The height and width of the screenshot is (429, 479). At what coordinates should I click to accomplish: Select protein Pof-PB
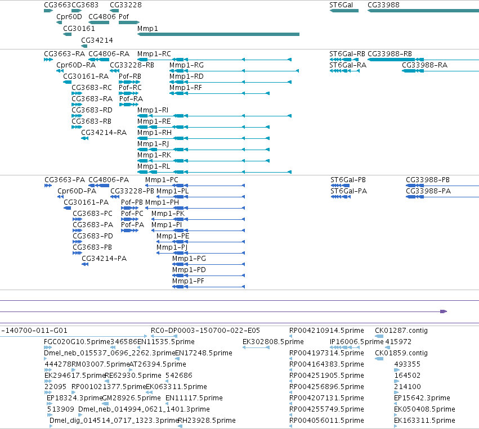pyautogui.click(x=130, y=208)
